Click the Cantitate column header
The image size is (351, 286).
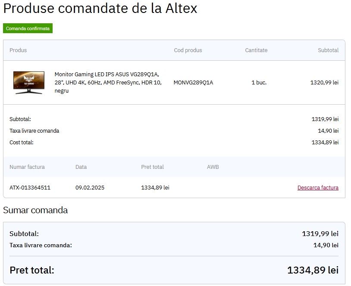(256, 50)
